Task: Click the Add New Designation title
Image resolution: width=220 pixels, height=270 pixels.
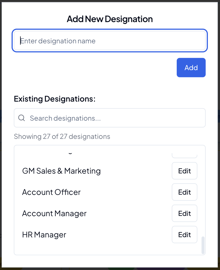Action: (x=109, y=19)
